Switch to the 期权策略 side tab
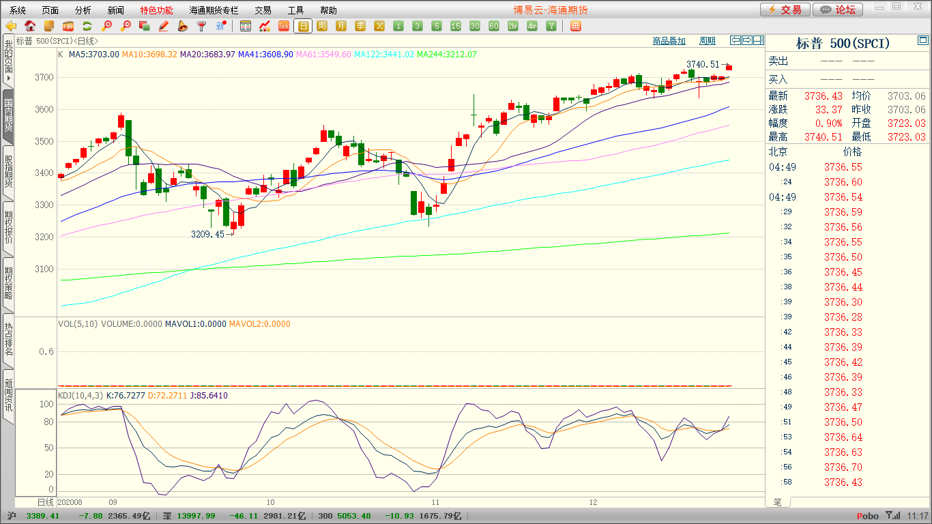 [8, 284]
